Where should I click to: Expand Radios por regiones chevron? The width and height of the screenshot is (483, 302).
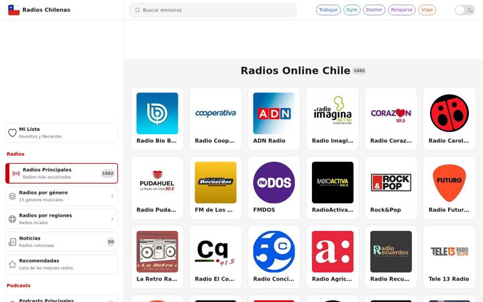tap(112, 219)
